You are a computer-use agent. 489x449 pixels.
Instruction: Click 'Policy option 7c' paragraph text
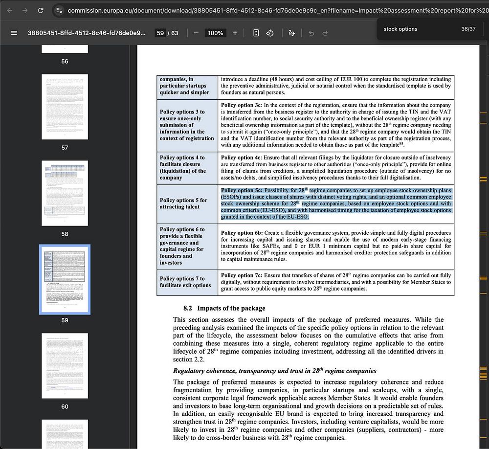click(x=336, y=282)
